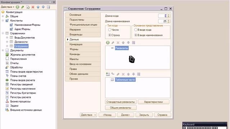The width and height of the screenshot is (230, 129).
Task: Select АдресФирмы constant in the tree
Action: tap(22, 29)
